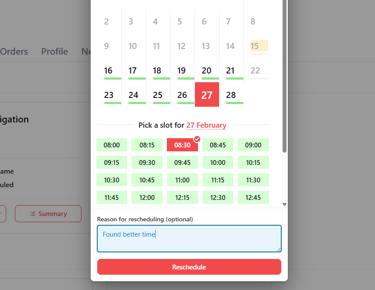This screenshot has width=375, height=290.
Task: Select February 16 on the calendar
Action: tap(109, 71)
